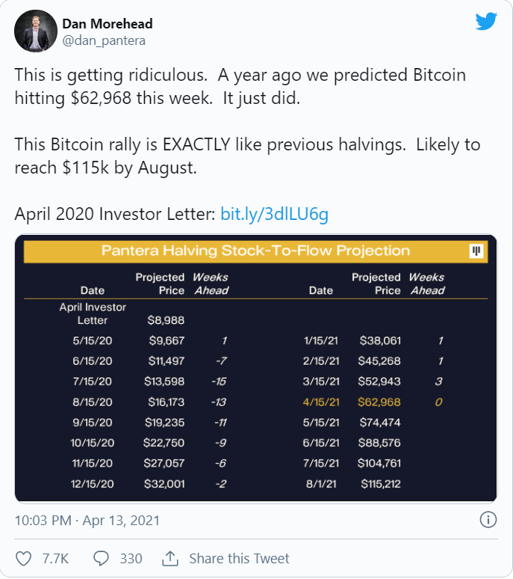513x579 pixels.
Task: Click the 10:03 PM Apr 13, 2021 timestamp
Action: tap(87, 520)
